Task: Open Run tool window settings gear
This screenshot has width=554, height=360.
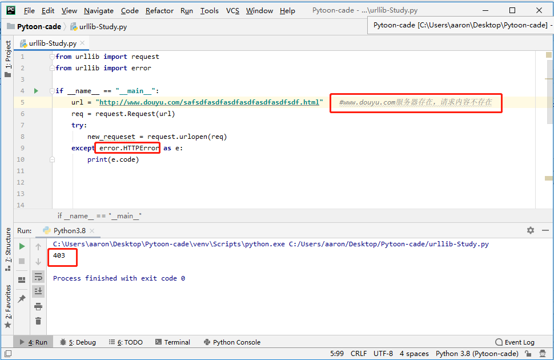Action: (531, 230)
